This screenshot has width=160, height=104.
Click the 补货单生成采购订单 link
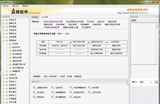tap(52, 27)
